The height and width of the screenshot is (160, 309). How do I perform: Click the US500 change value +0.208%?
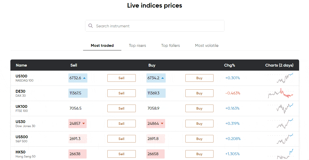(x=233, y=139)
